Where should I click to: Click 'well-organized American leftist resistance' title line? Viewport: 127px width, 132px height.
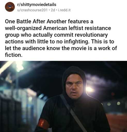58,28
